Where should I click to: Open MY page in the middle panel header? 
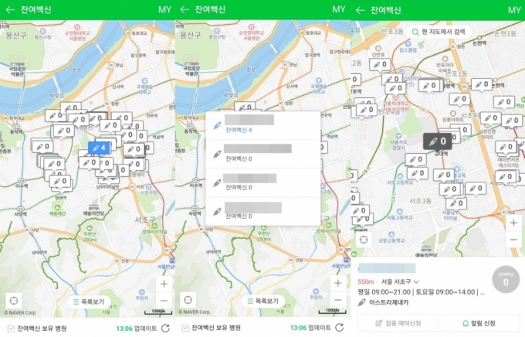pyautogui.click(x=339, y=9)
